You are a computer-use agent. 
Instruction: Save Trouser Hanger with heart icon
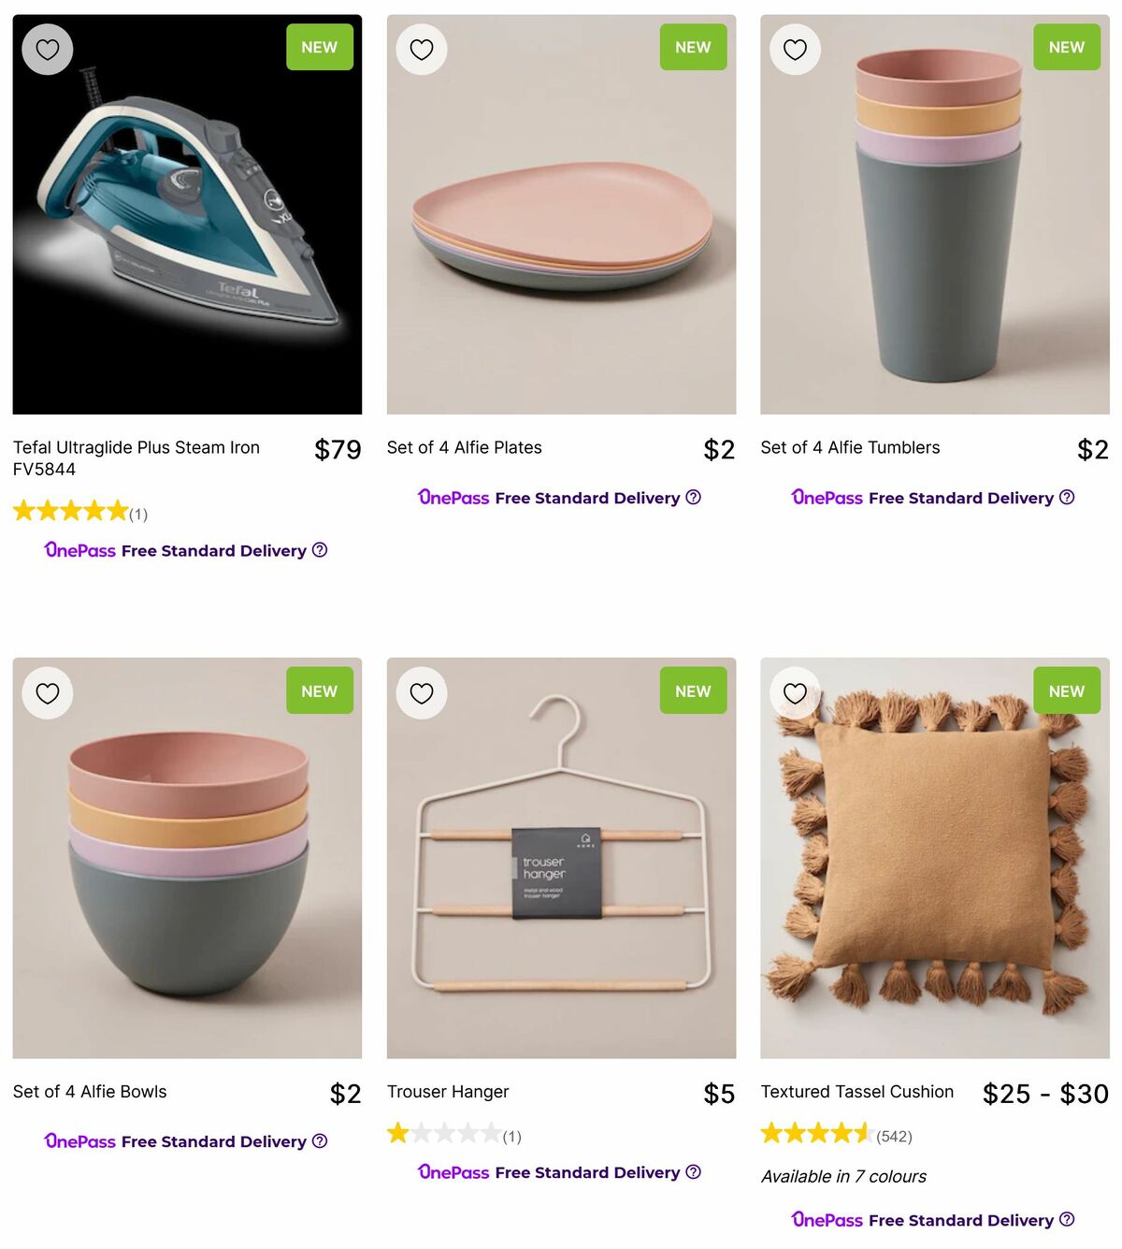pos(422,693)
